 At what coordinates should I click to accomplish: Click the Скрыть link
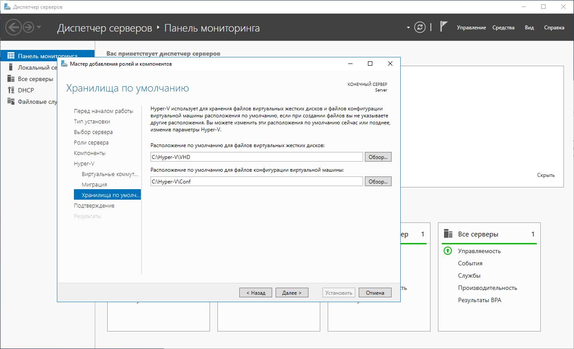pos(546,175)
